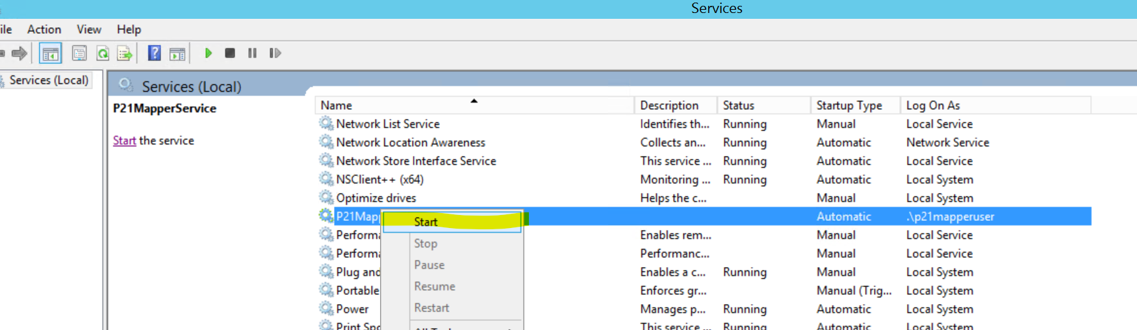Viewport: 1137px width, 330px height.
Task: Select Services (Local) in console tree
Action: [x=49, y=80]
